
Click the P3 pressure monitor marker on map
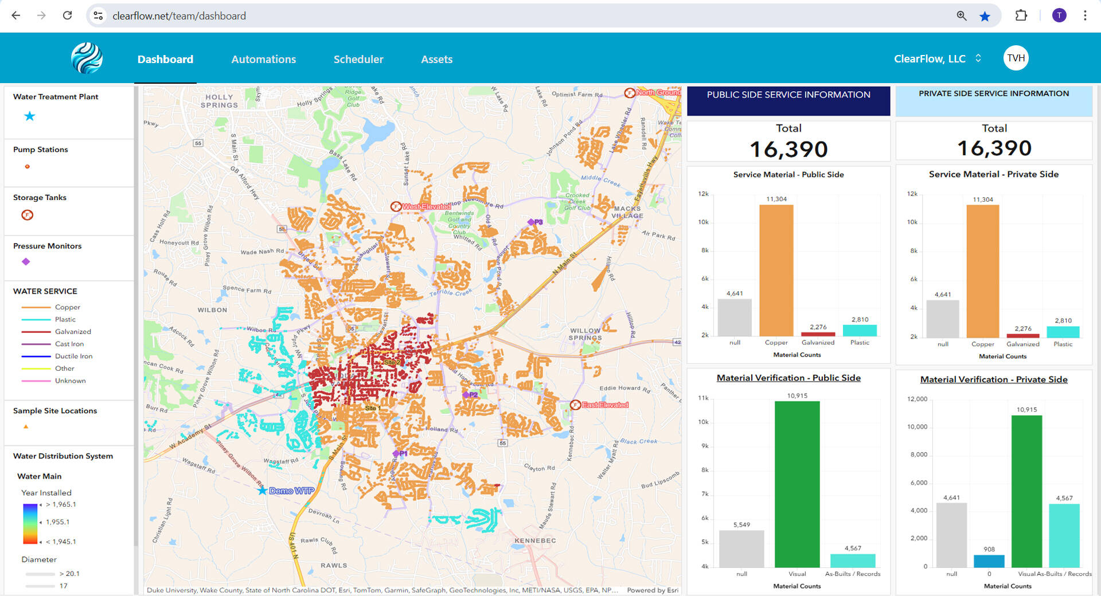coord(531,222)
